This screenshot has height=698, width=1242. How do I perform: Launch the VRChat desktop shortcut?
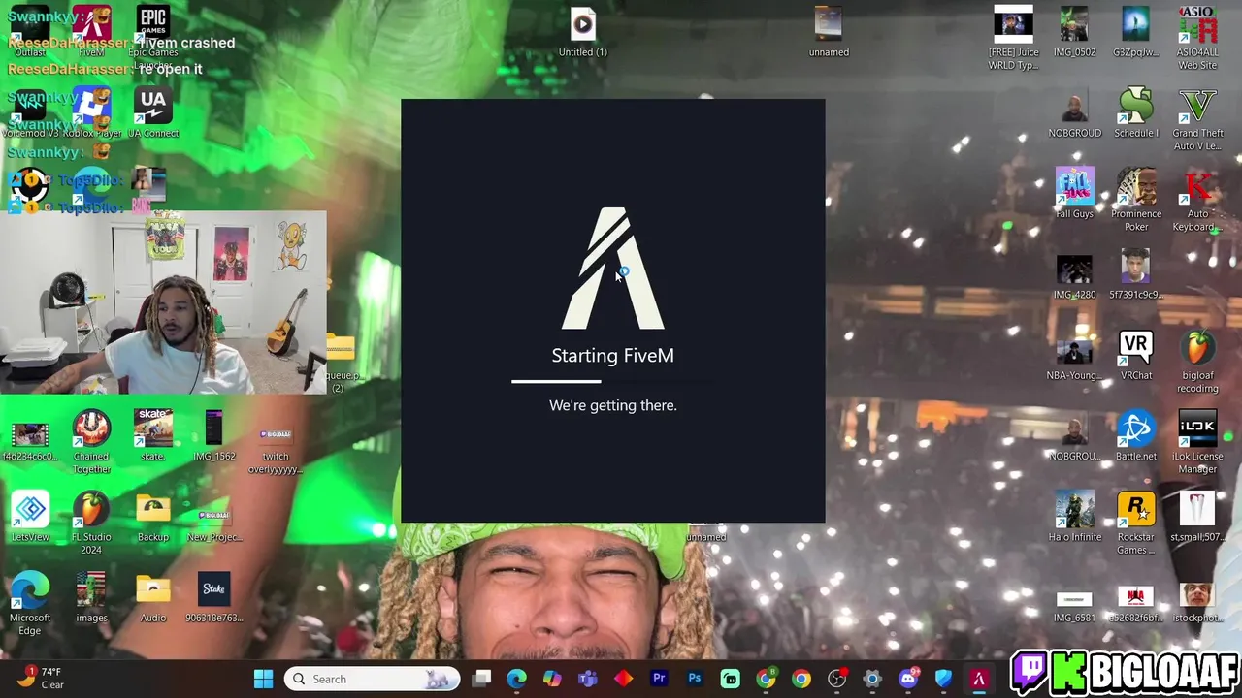1135,356
